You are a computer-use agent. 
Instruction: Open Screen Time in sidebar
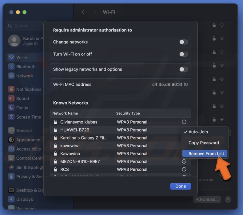25,117
